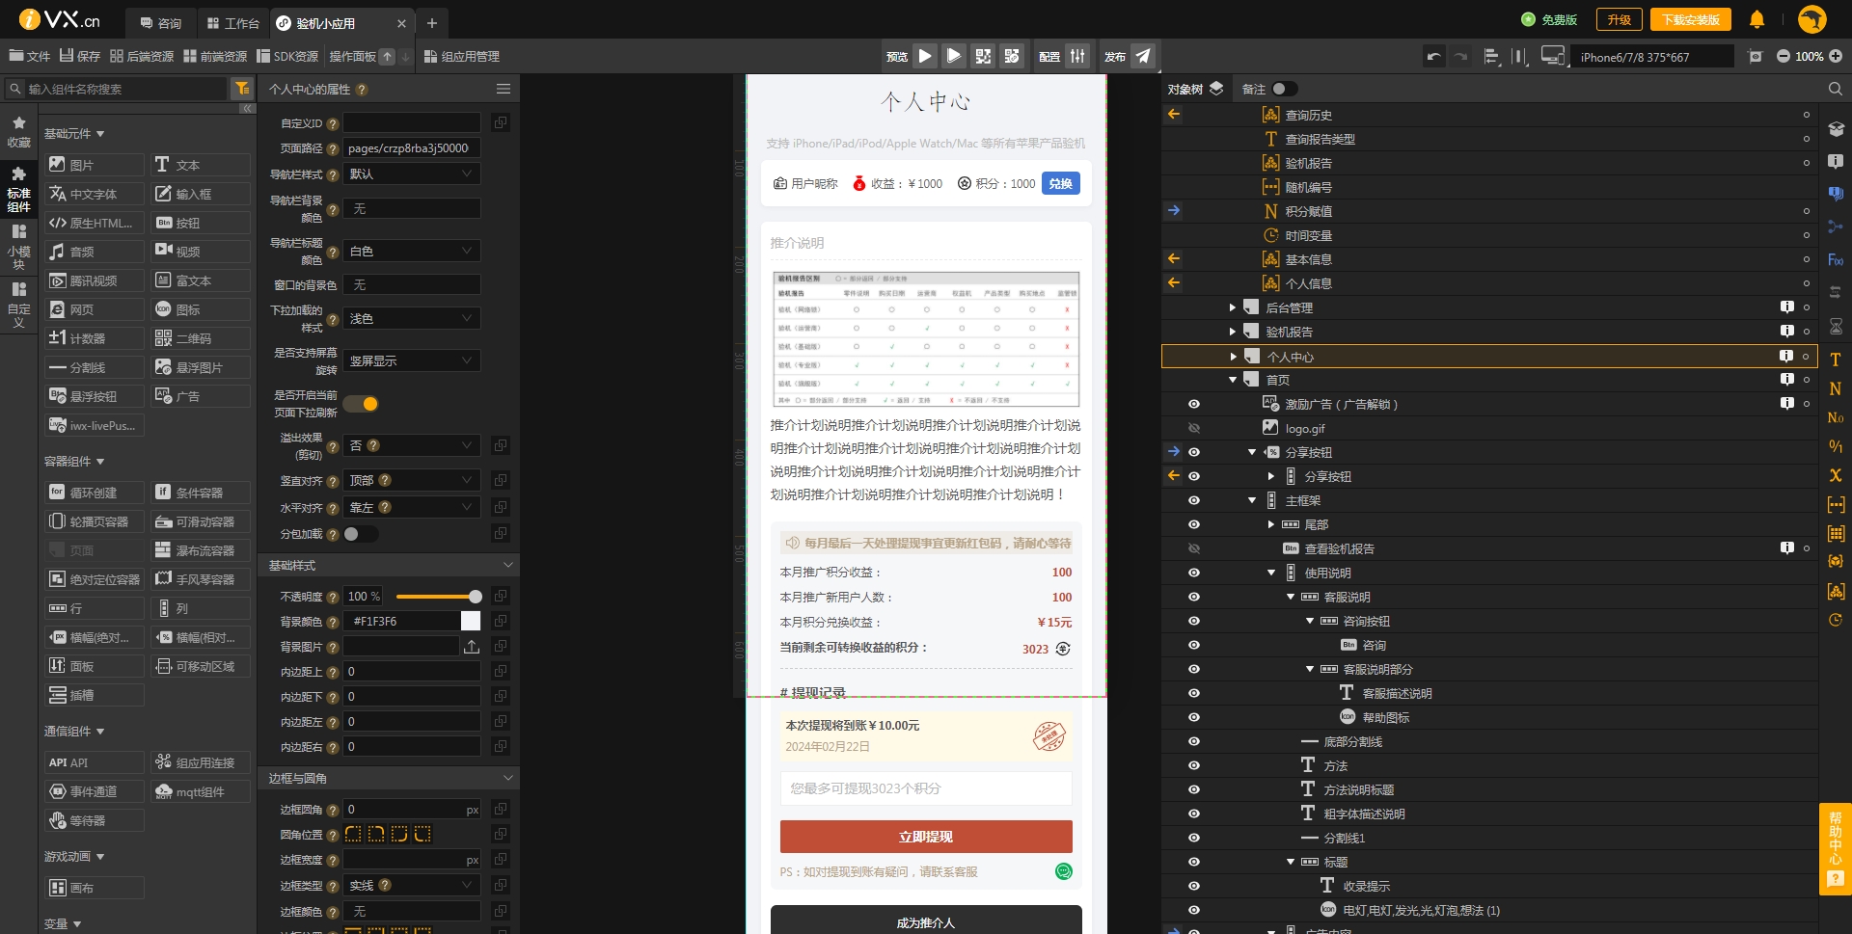Select the 计数器 counter component
Image resolution: width=1852 pixels, height=934 pixels.
click(94, 338)
